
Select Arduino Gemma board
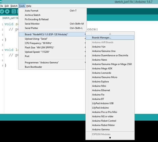[x=110, y=129]
